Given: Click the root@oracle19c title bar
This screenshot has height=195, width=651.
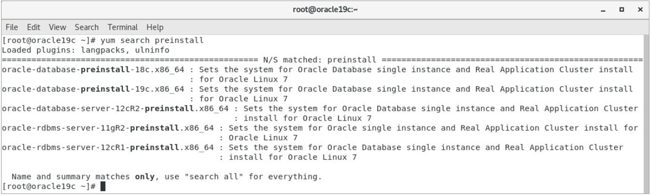Looking at the screenshot, I should [325, 10].
